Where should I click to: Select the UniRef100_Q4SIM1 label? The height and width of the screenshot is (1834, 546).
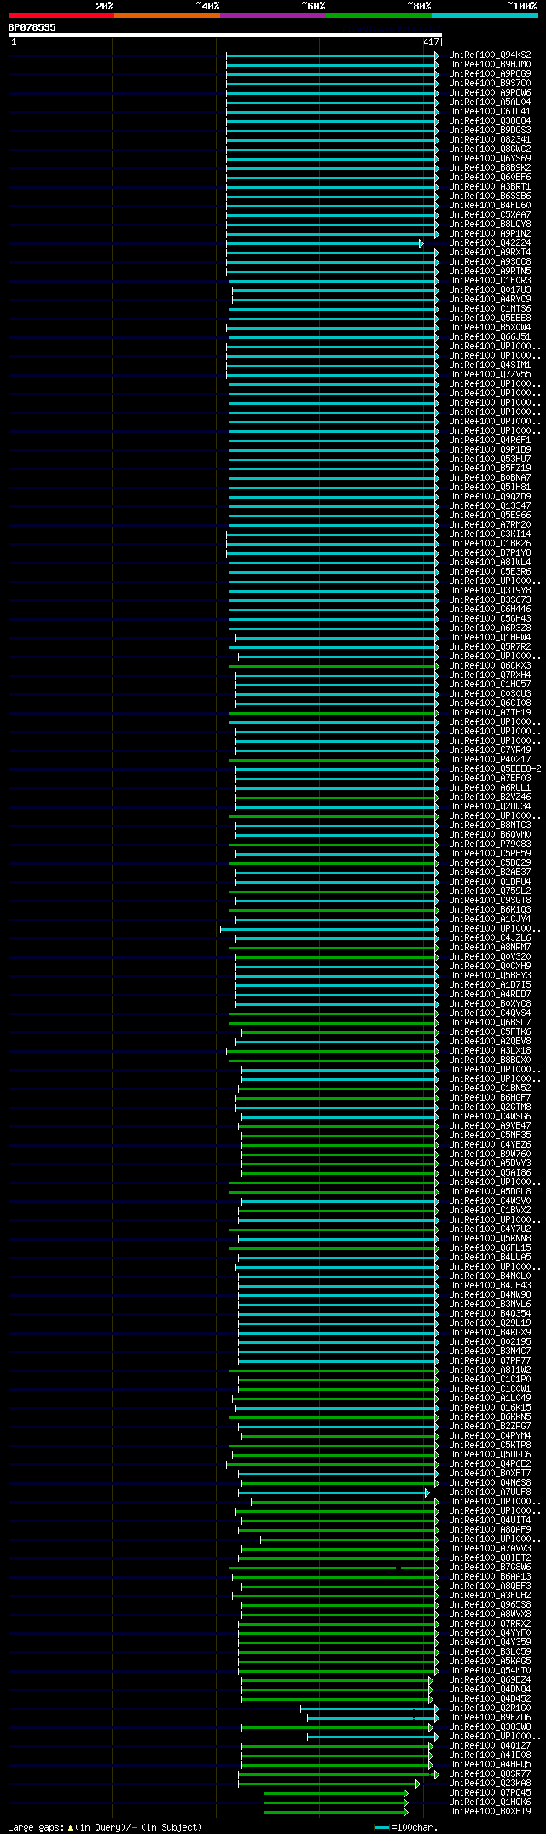(x=490, y=365)
